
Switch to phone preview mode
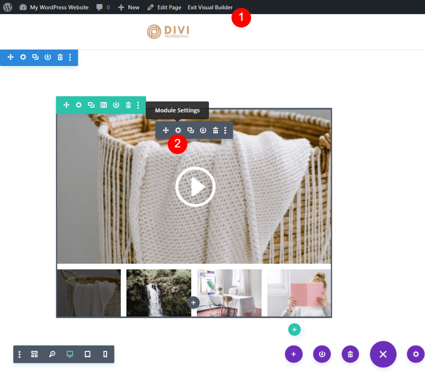105,354
